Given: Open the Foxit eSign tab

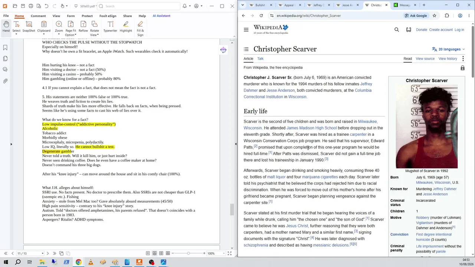Looking at the screenshot, I should pos(108,16).
